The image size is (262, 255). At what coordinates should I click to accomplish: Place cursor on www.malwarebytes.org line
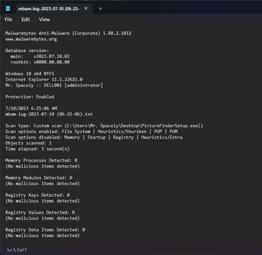pyautogui.click(x=31, y=39)
